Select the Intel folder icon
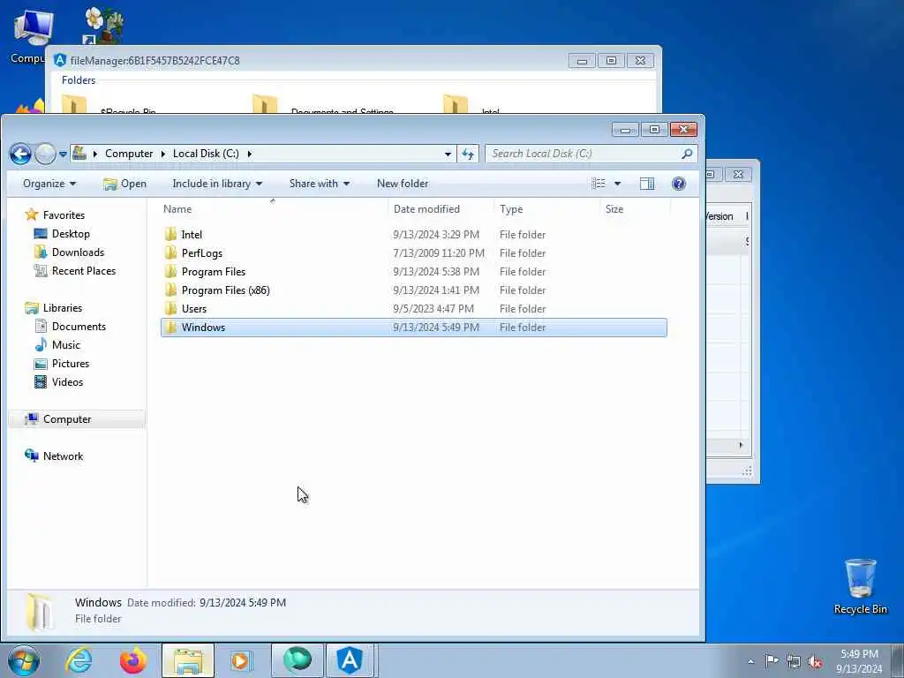 (x=170, y=234)
